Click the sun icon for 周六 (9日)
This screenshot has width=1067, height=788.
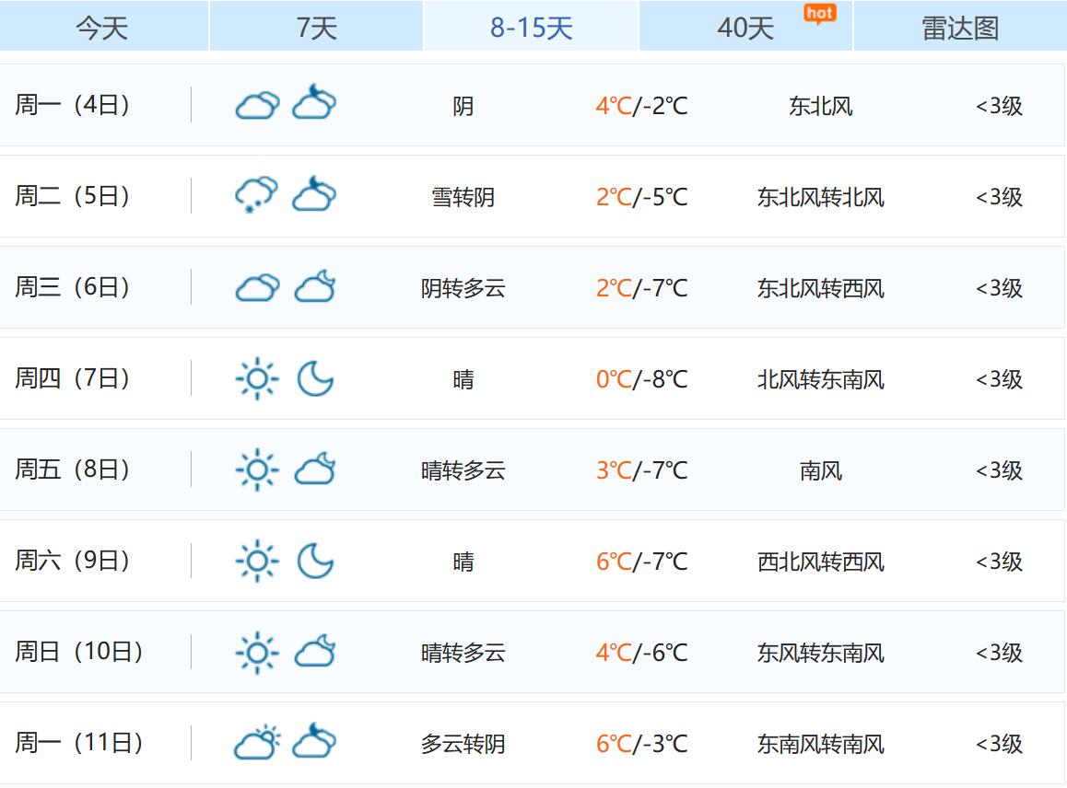point(256,561)
